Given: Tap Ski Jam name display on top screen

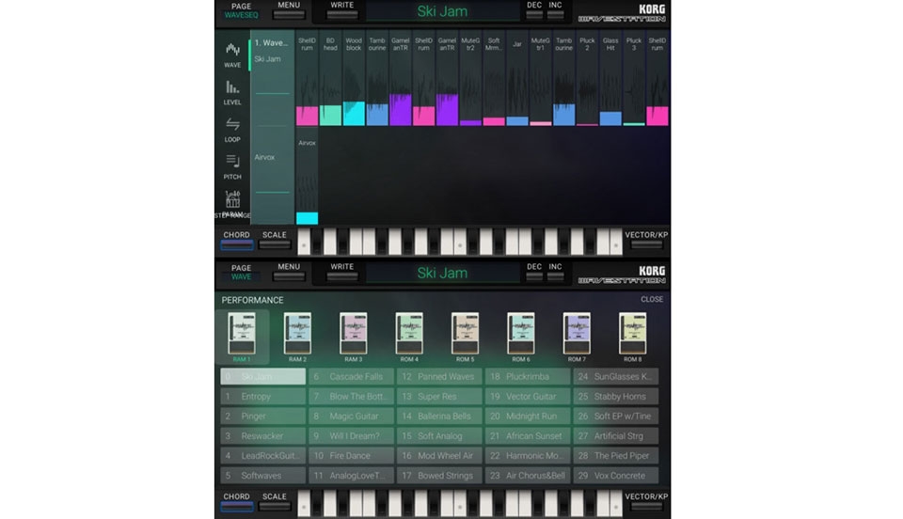Looking at the screenshot, I should [442, 11].
